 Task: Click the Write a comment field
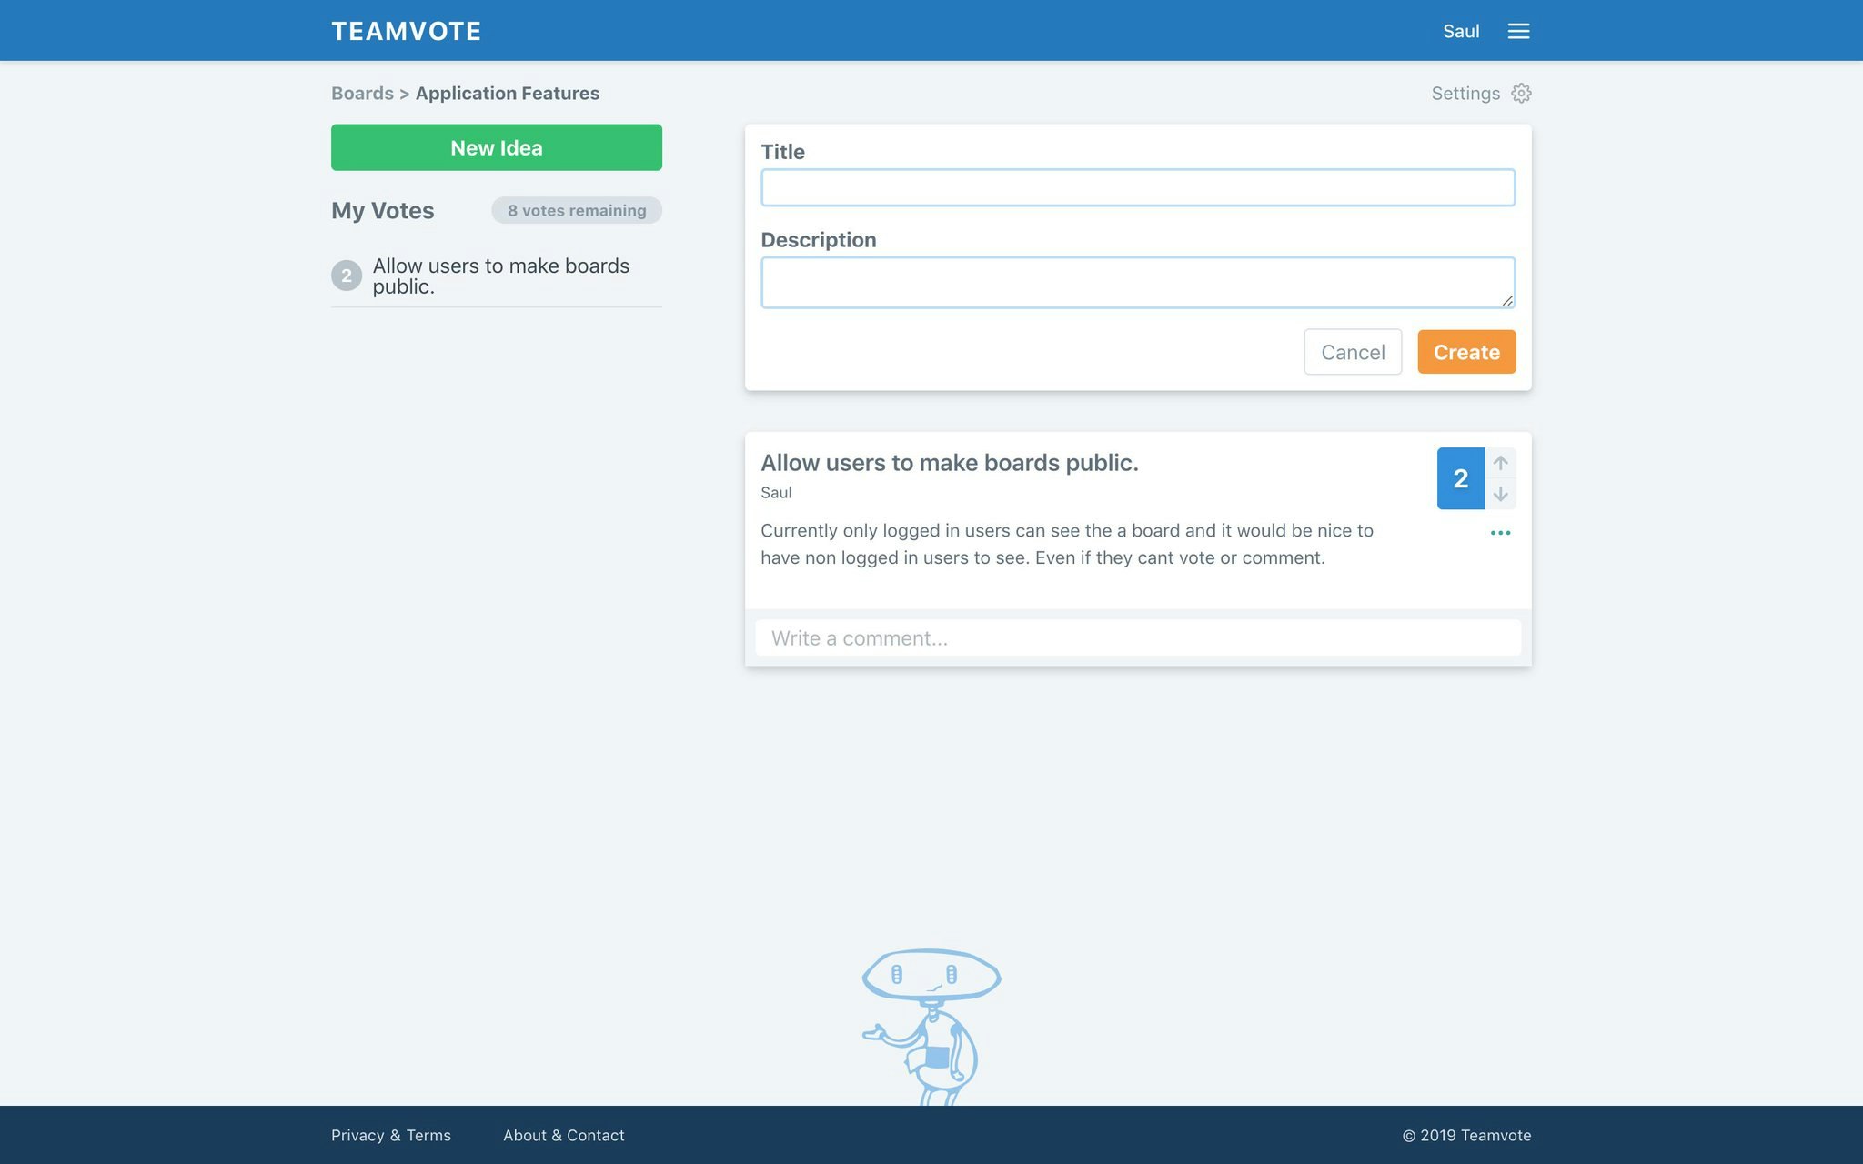(1137, 637)
